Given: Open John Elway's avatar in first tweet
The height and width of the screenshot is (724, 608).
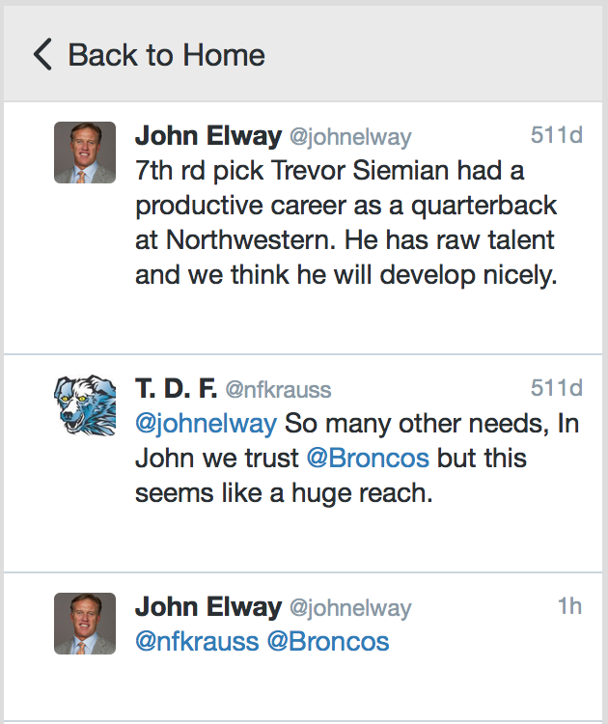Looking at the screenshot, I should coord(85,153).
